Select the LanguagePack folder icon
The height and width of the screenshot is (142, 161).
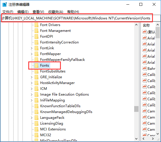click(36, 118)
